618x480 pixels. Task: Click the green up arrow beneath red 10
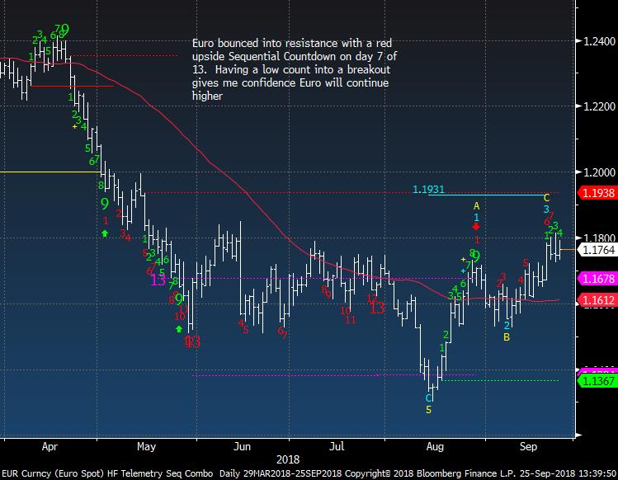178,328
